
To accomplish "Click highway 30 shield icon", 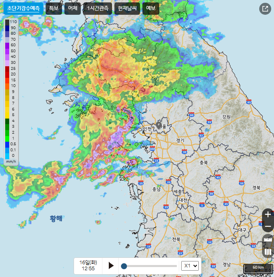I will pos(211,193).
